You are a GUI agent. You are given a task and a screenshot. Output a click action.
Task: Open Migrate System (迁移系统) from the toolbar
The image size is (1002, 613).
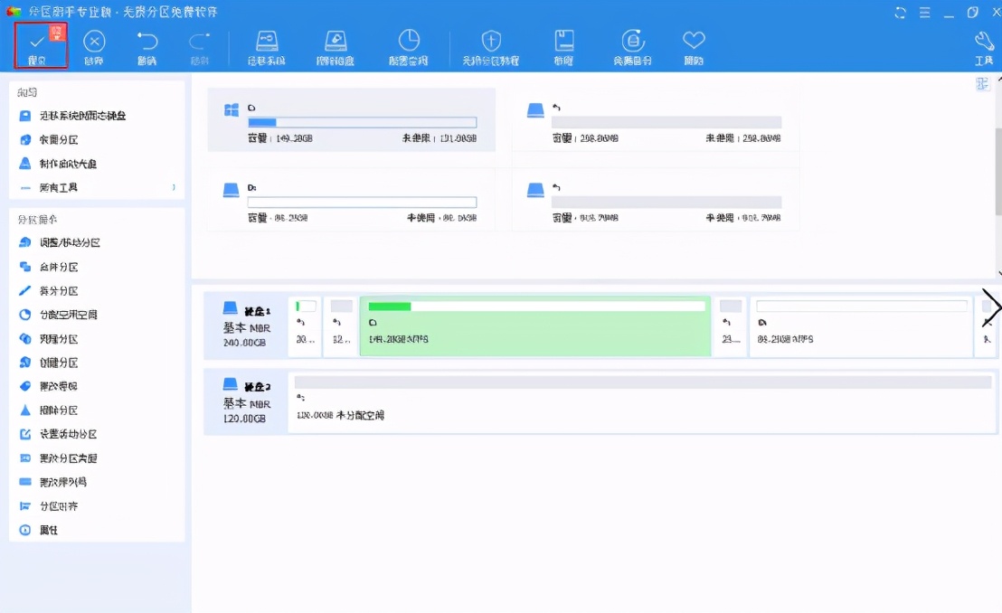267,48
